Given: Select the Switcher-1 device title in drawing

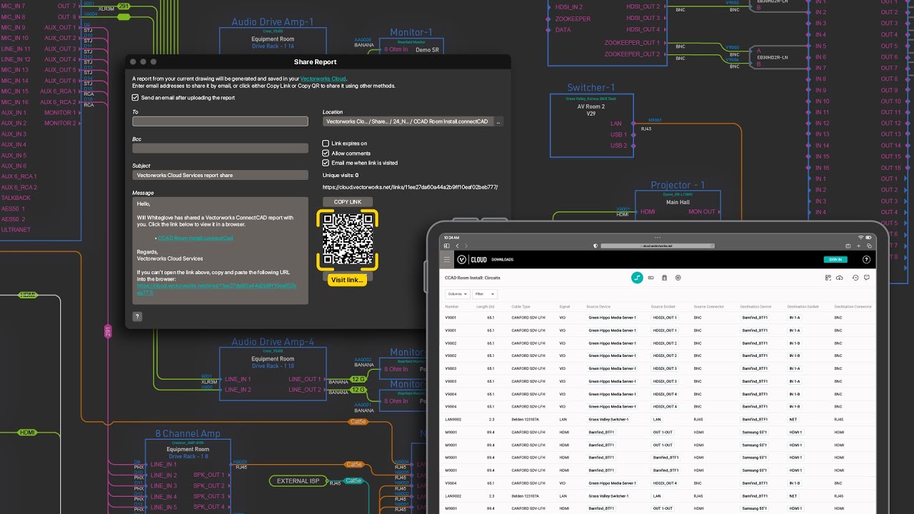Looking at the screenshot, I should pyautogui.click(x=591, y=88).
